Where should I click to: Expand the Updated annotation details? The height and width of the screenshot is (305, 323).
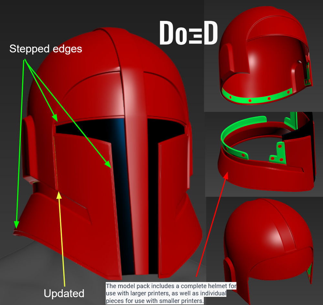[x=64, y=294]
